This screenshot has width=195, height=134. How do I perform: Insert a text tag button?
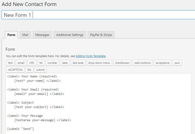tap(10, 63)
